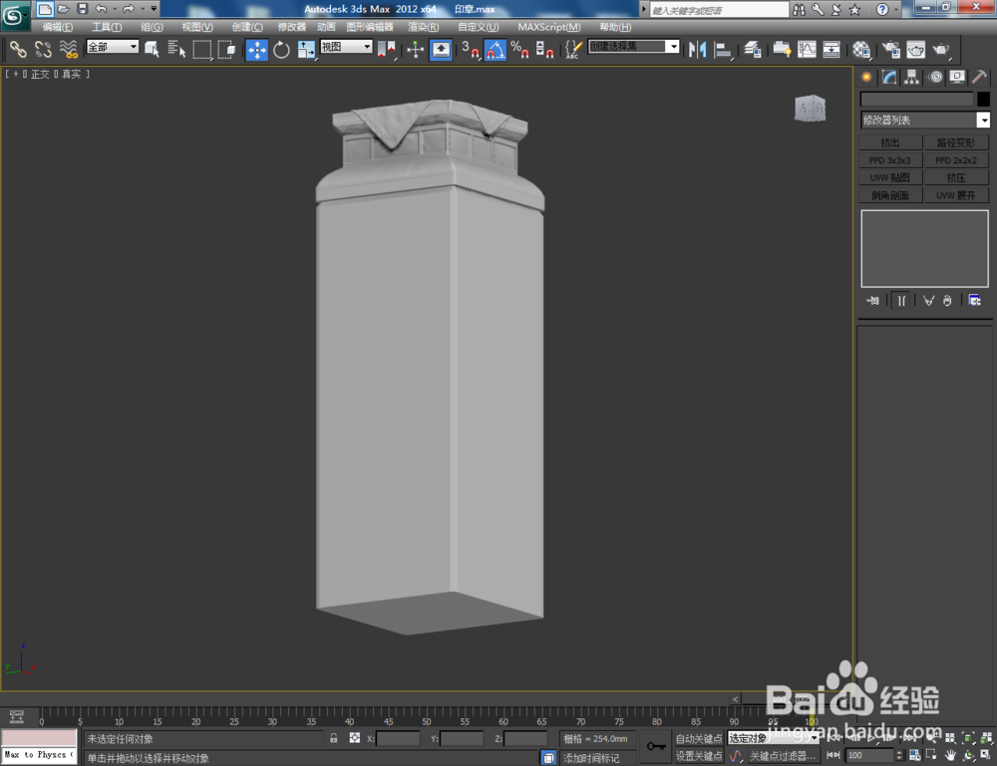This screenshot has height=766, width=997.
Task: Toggle 设置关键点 set key mode
Action: tap(699, 756)
